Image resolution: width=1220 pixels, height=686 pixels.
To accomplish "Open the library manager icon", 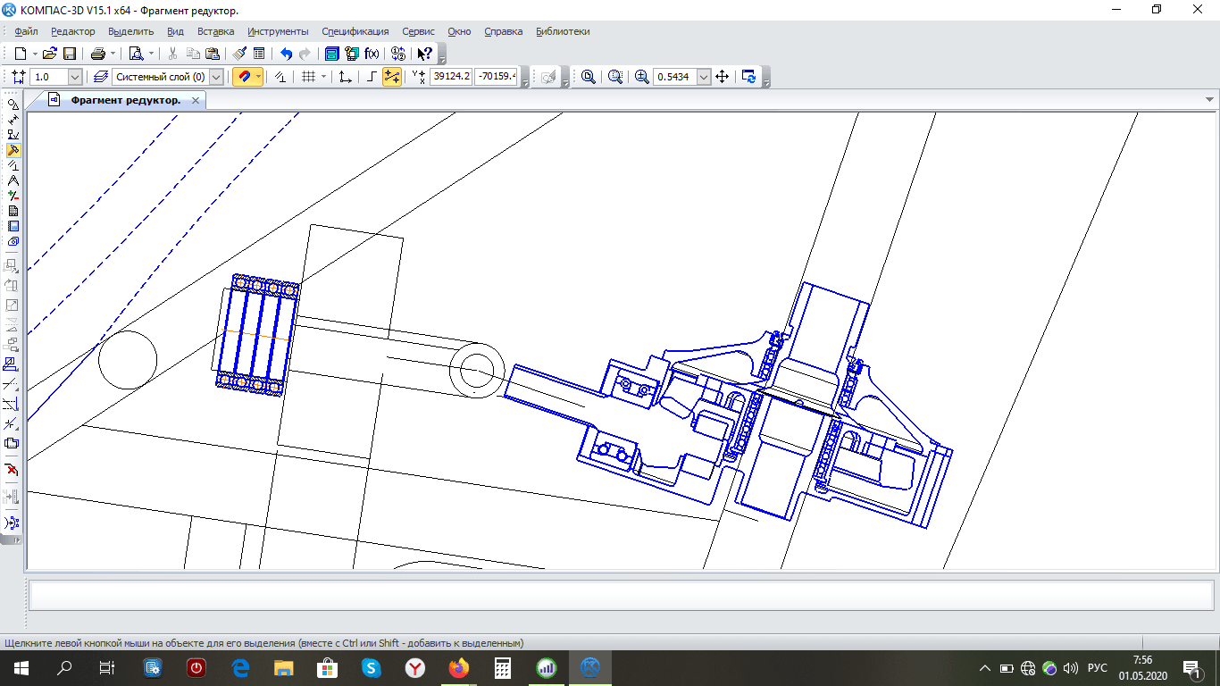I will [x=331, y=54].
